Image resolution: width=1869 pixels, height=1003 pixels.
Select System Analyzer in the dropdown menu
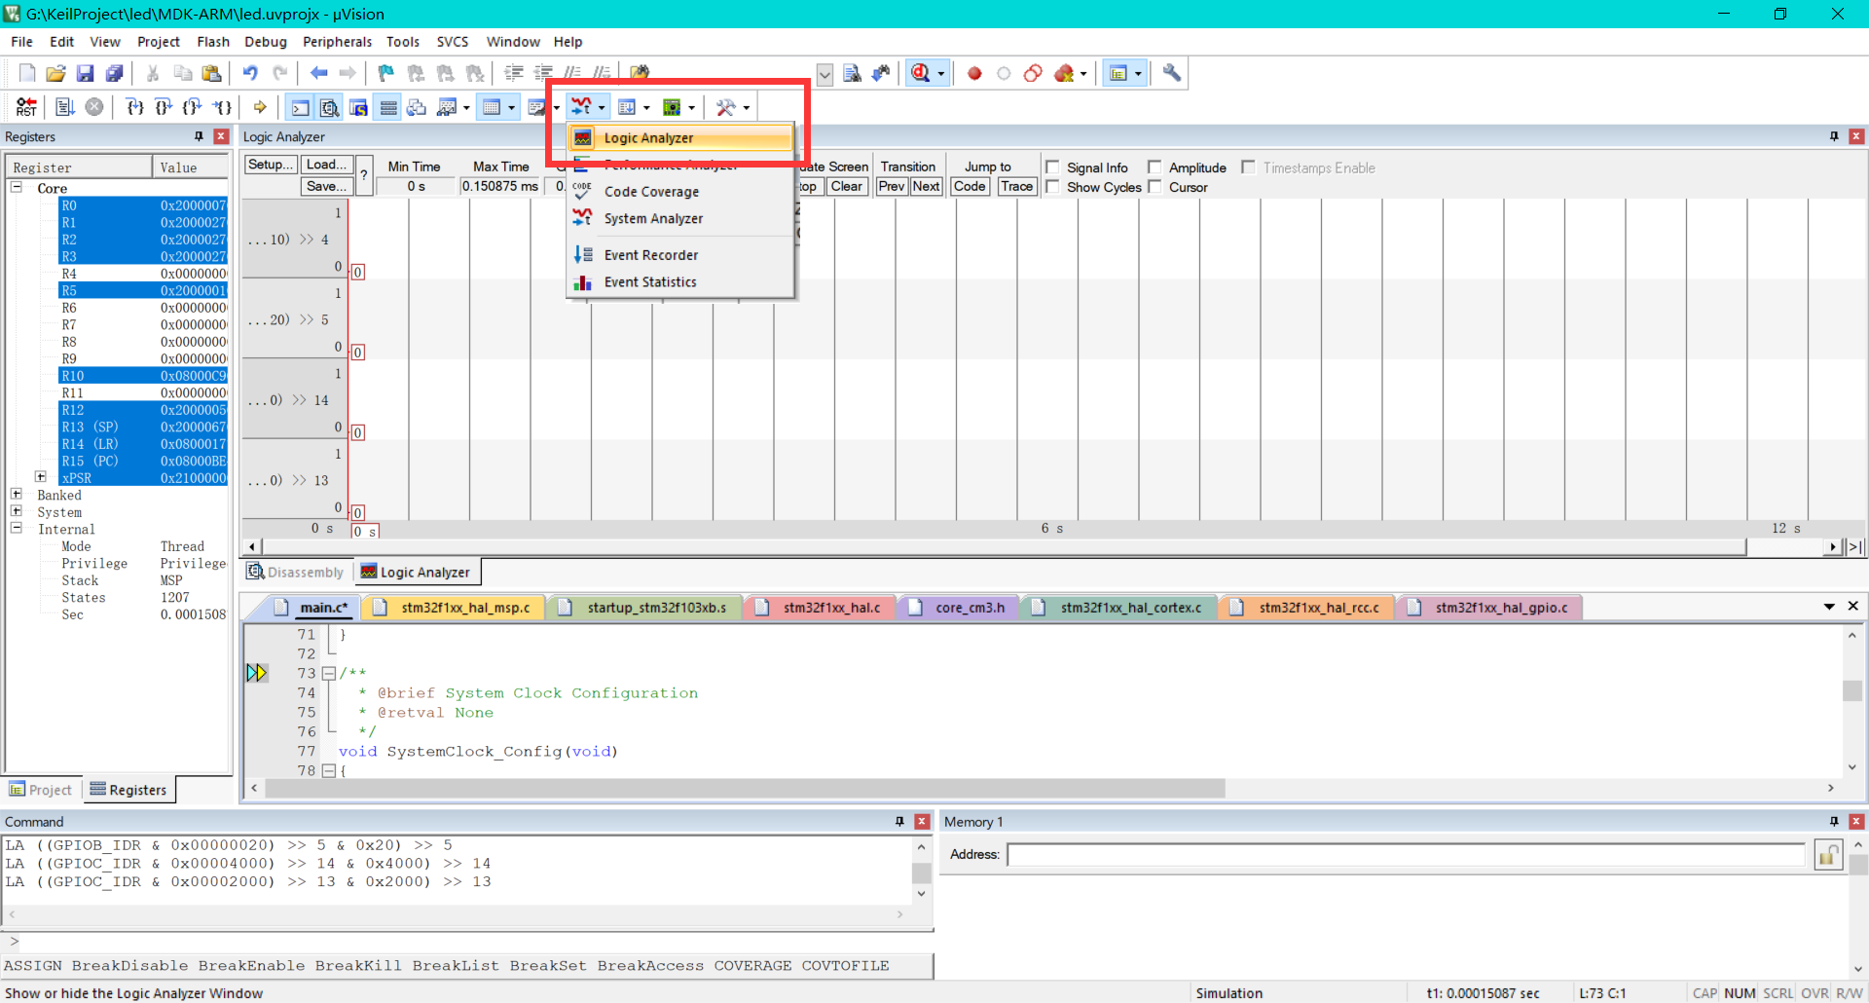tap(681, 218)
